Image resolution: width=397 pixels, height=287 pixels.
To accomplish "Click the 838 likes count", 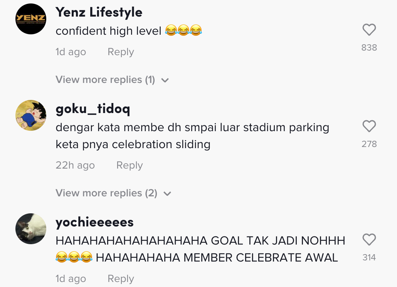I will [369, 48].
